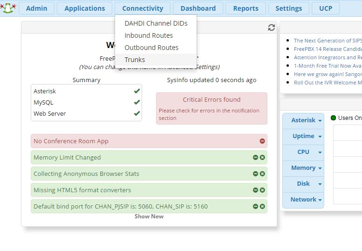Click Show New notifications link
Screen dimensions: 362x251
pyautogui.click(x=149, y=216)
